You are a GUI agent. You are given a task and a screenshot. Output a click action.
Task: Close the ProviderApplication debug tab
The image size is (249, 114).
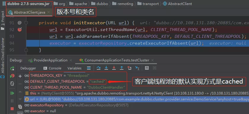click(71, 60)
